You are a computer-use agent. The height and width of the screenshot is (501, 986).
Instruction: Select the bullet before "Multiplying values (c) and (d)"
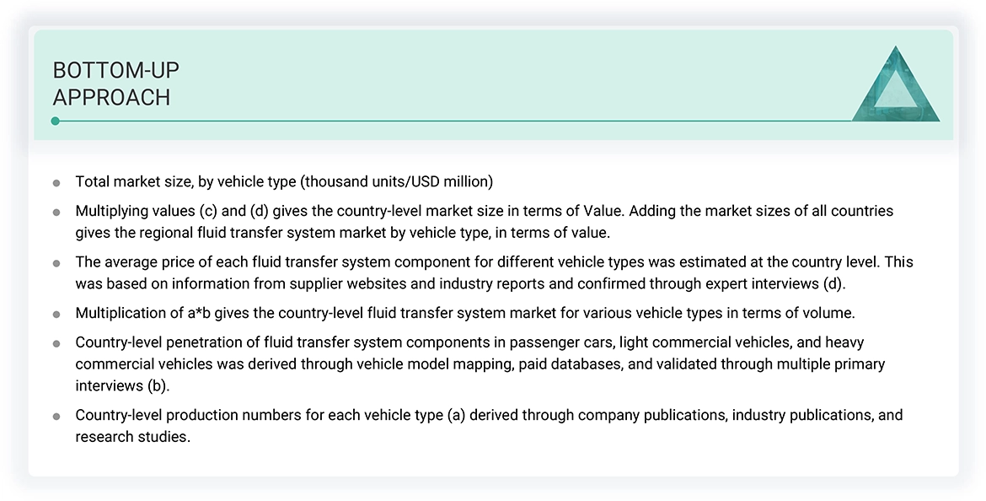point(56,212)
